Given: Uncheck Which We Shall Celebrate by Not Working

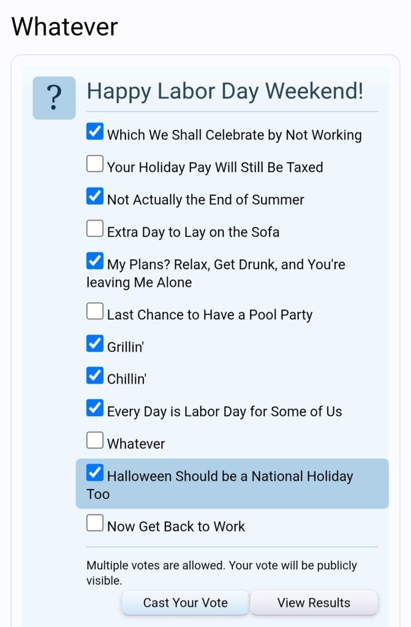Looking at the screenshot, I should click(95, 132).
